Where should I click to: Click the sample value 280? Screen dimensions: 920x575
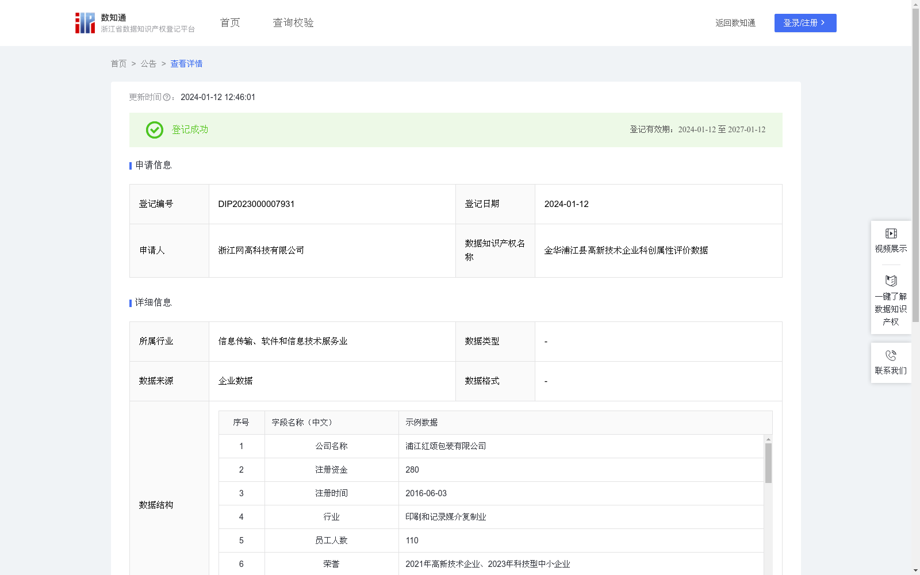412,470
